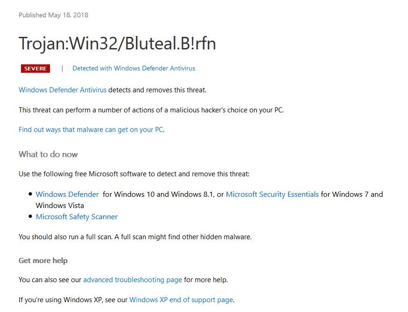Click the 'Windows Vista' text in the list

coord(60,205)
